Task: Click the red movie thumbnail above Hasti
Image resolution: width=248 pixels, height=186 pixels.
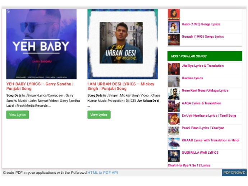Action: click(x=174, y=15)
